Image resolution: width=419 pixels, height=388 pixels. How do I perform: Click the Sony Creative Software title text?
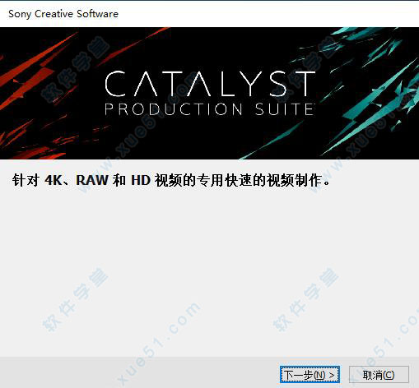click(x=63, y=14)
